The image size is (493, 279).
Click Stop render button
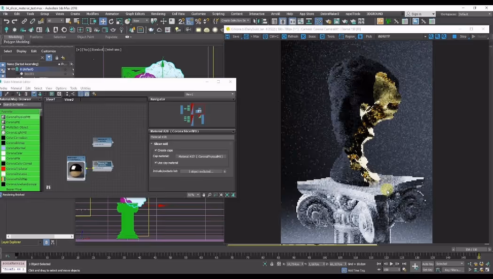coord(460,37)
